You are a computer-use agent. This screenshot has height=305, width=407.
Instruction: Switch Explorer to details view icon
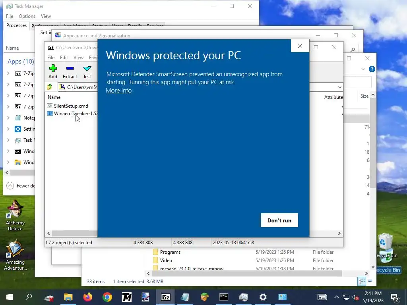pos(362,282)
